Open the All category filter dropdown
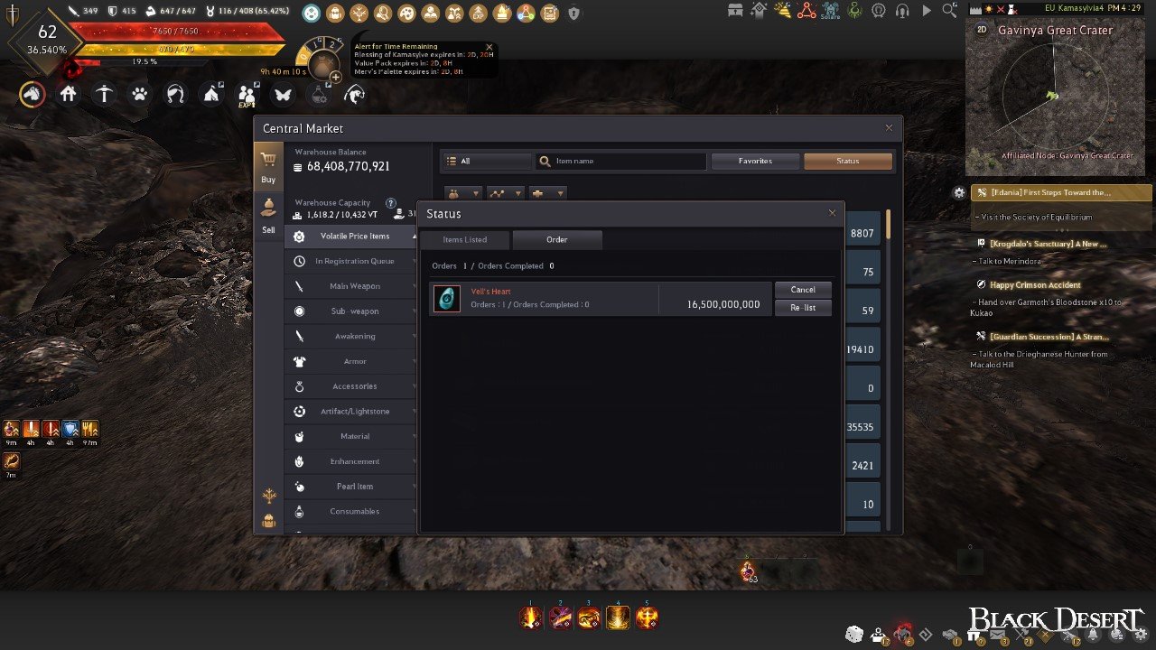The width and height of the screenshot is (1156, 650). tap(485, 161)
